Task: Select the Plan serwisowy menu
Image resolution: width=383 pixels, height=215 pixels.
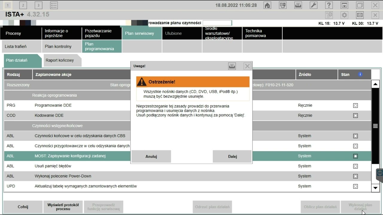Action: (x=142, y=33)
